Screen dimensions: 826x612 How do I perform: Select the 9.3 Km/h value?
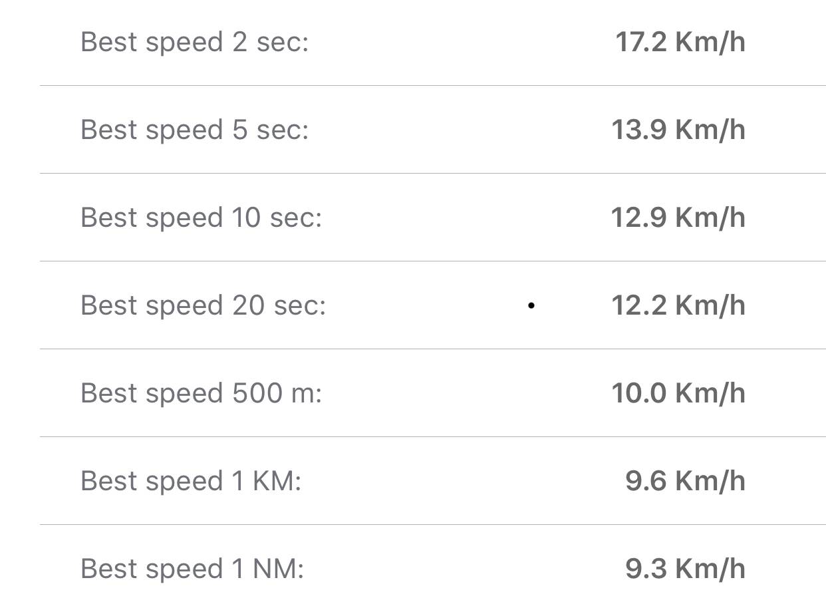point(685,569)
